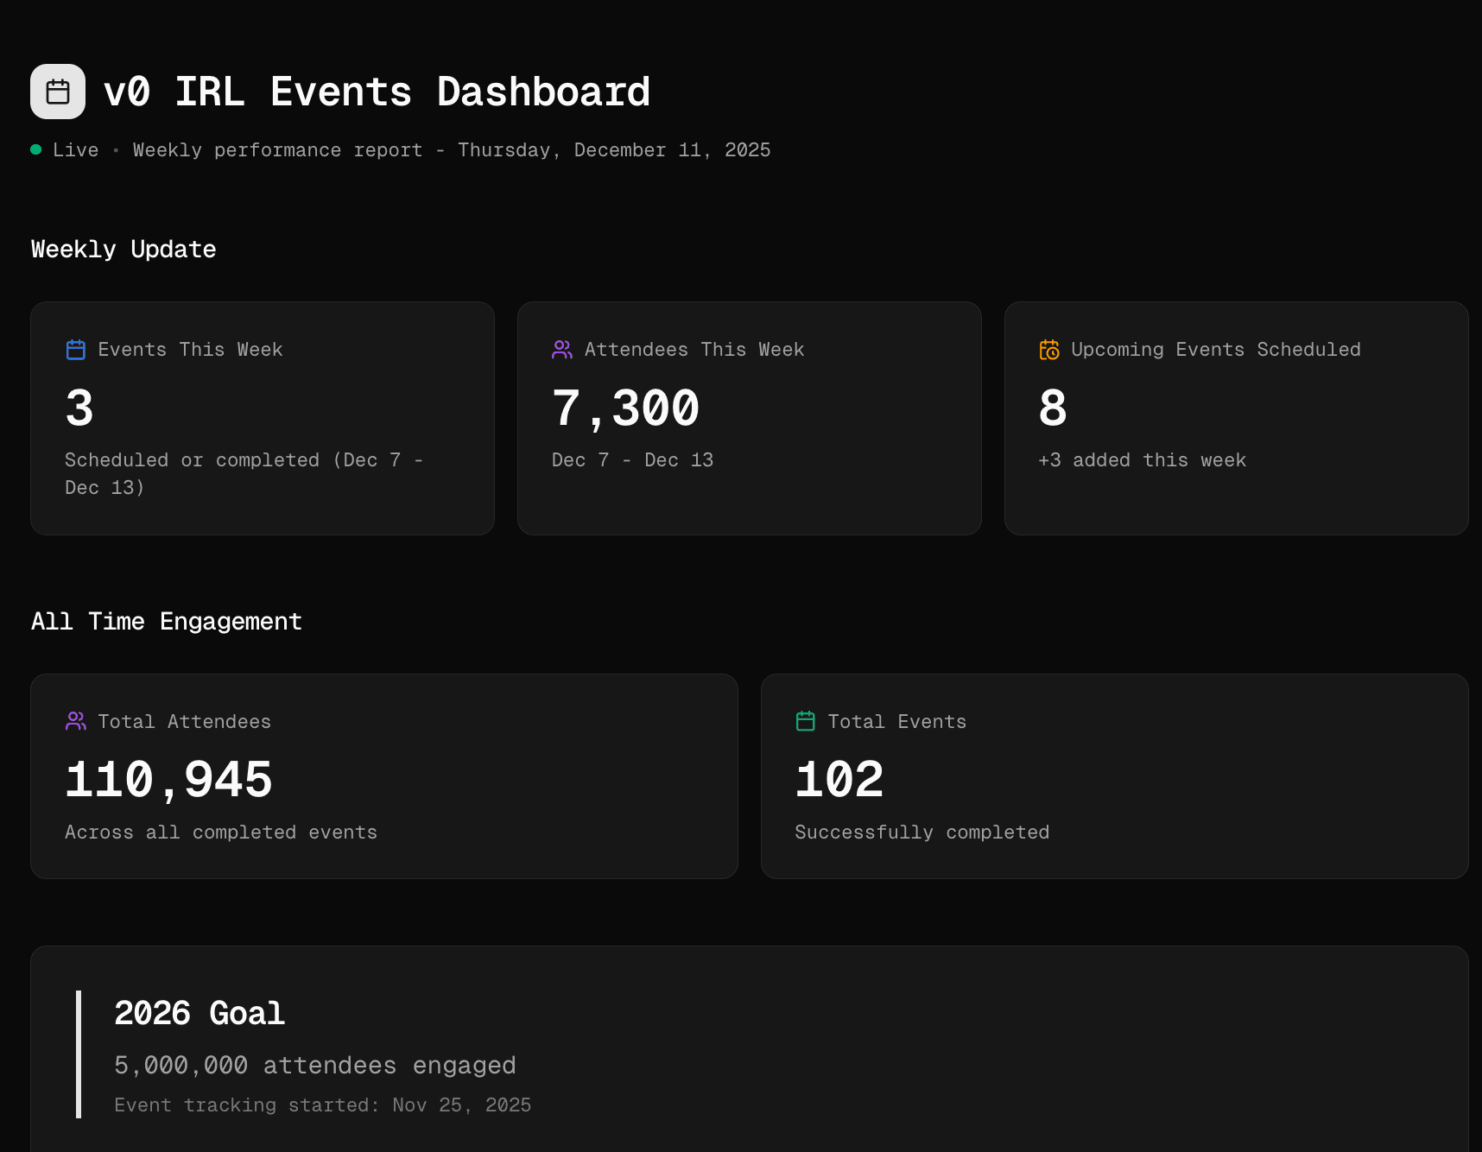The height and width of the screenshot is (1152, 1482).
Task: Select the Upcoming Events count of 8
Action: 1052,408
